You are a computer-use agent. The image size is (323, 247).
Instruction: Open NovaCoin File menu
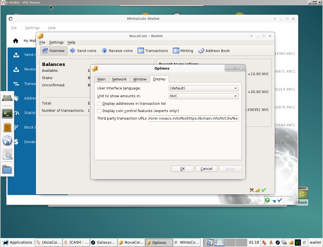point(42,42)
